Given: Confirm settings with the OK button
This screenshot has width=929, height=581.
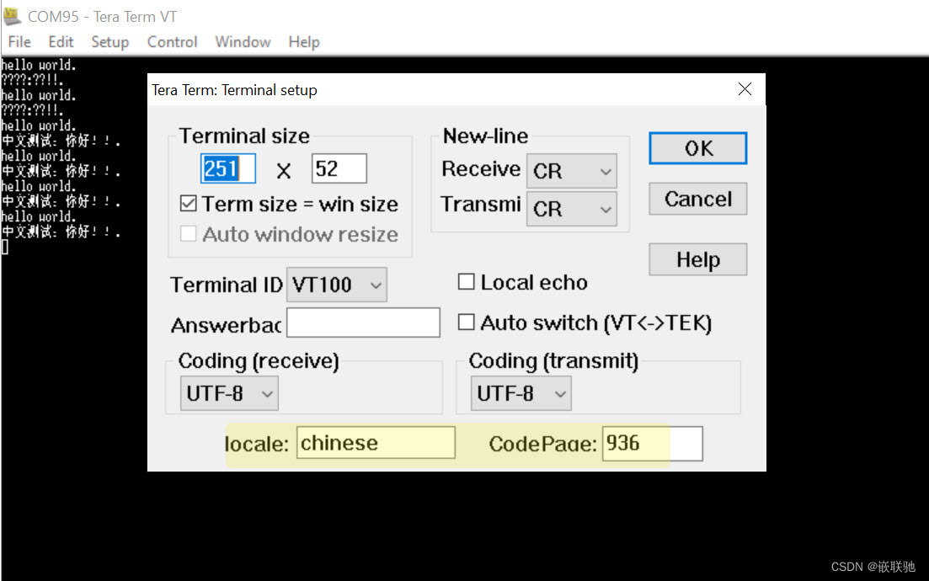Looking at the screenshot, I should 698,148.
